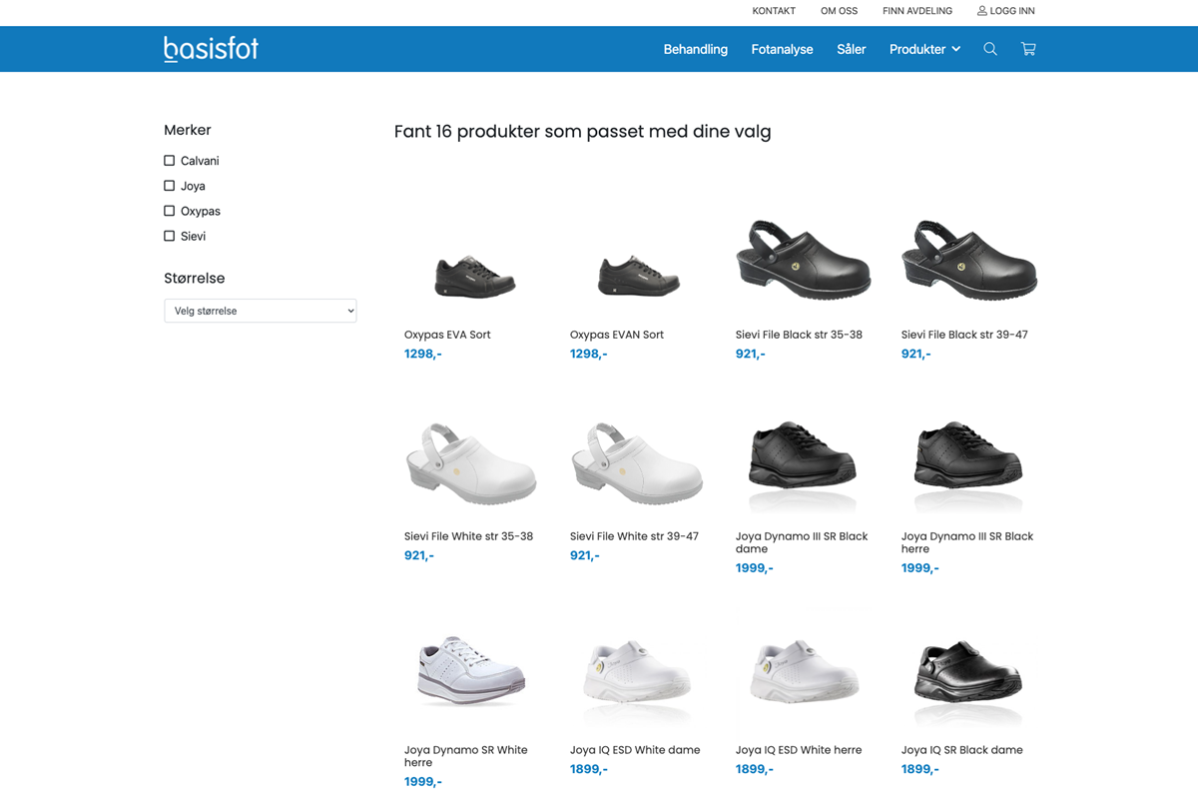
Task: Go to Behandling in the navbar
Action: 696,49
